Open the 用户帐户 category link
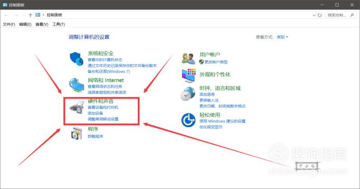 210,55
